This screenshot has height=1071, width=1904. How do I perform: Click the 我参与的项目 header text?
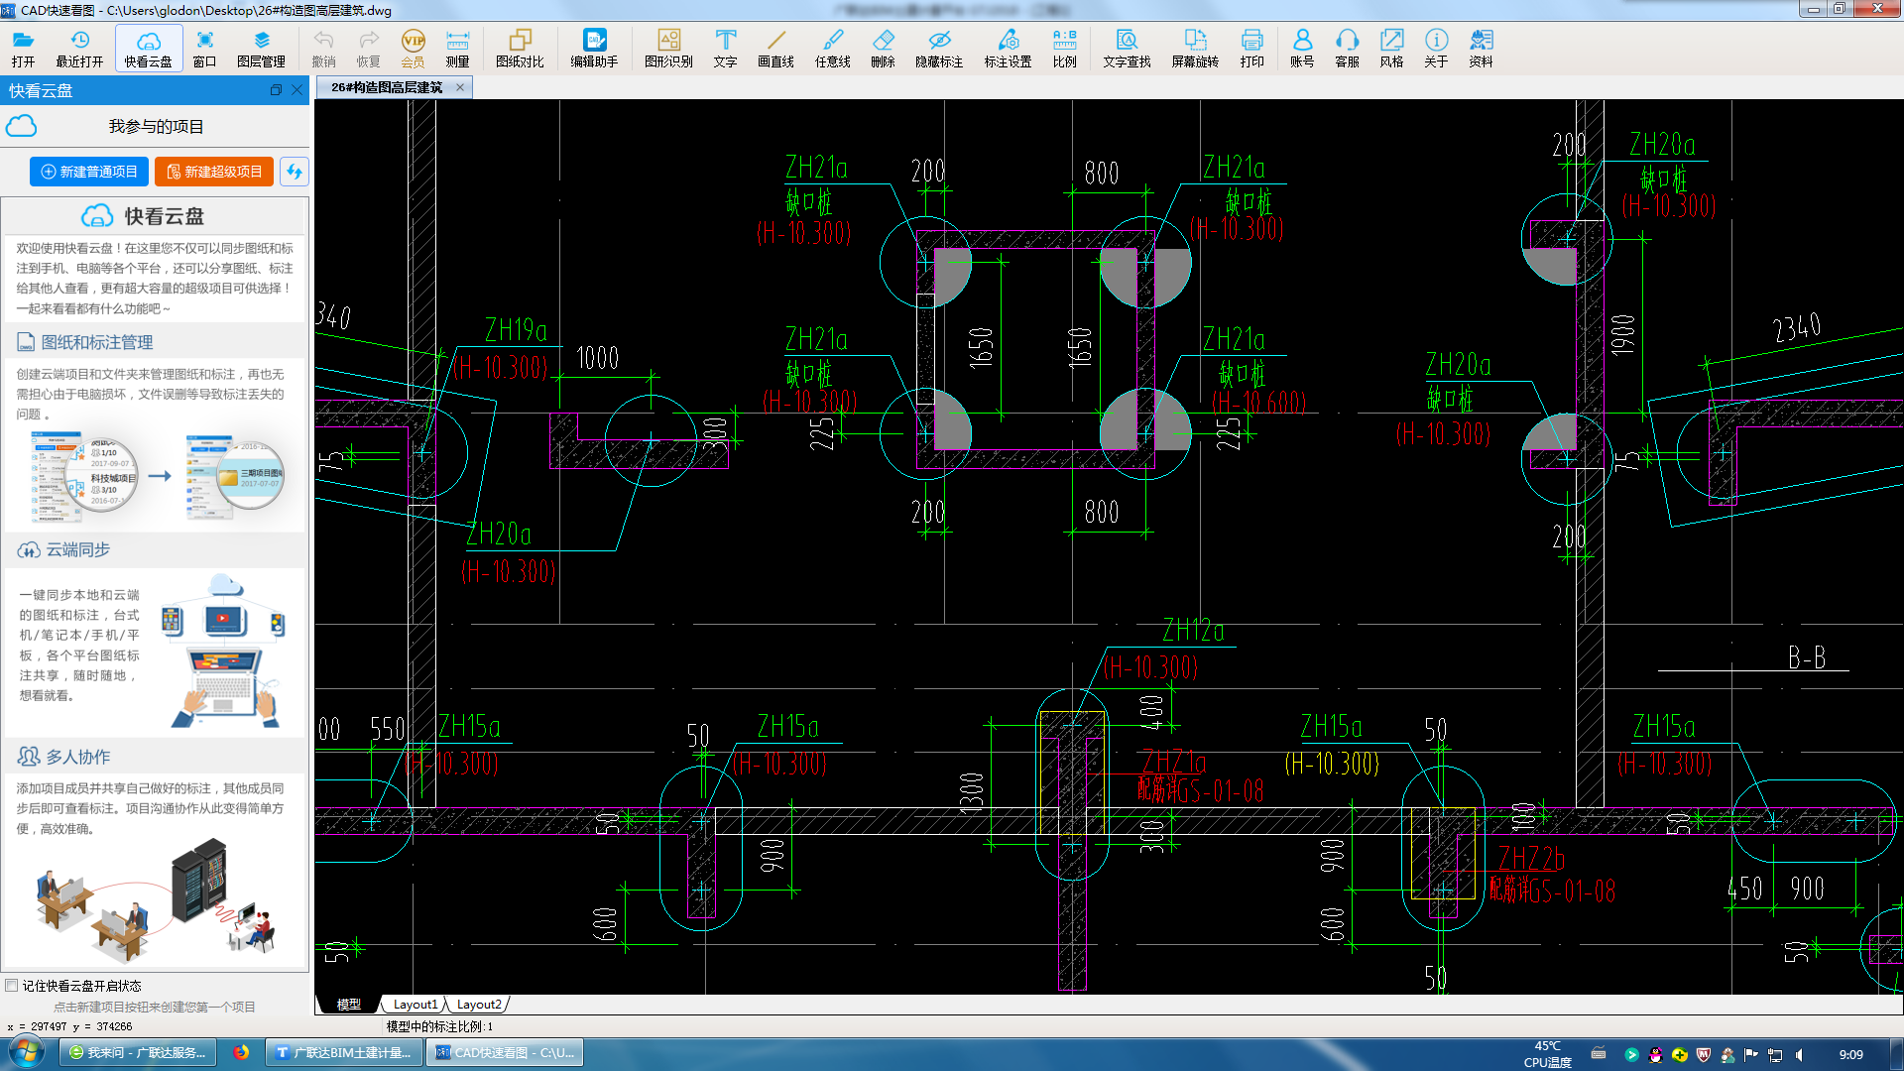pos(157,126)
